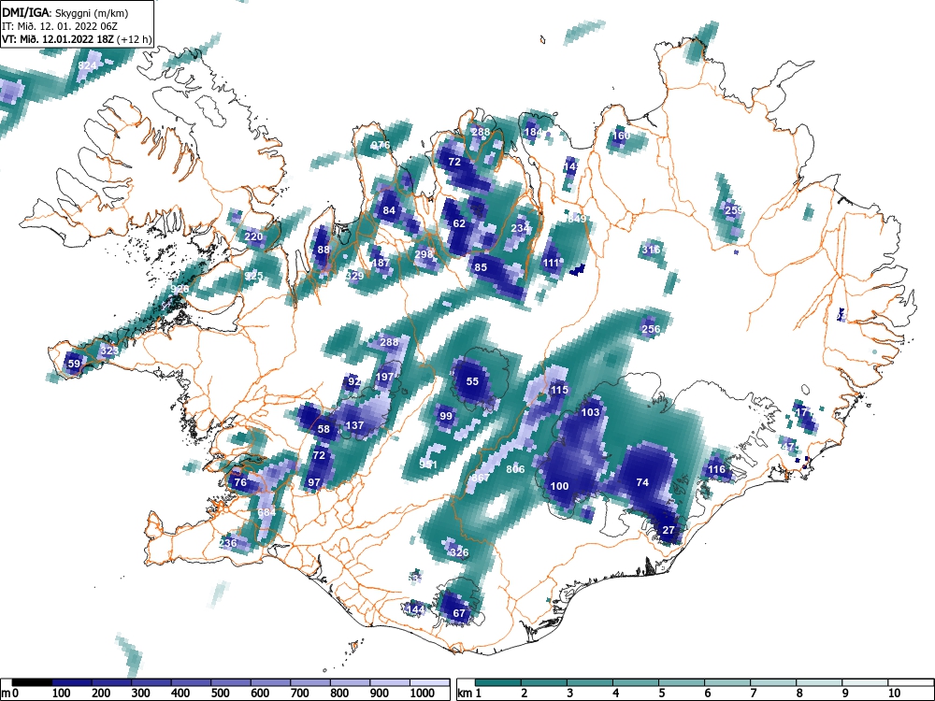Click the visibility value 88
This screenshot has width=935, height=701.
coord(324,250)
